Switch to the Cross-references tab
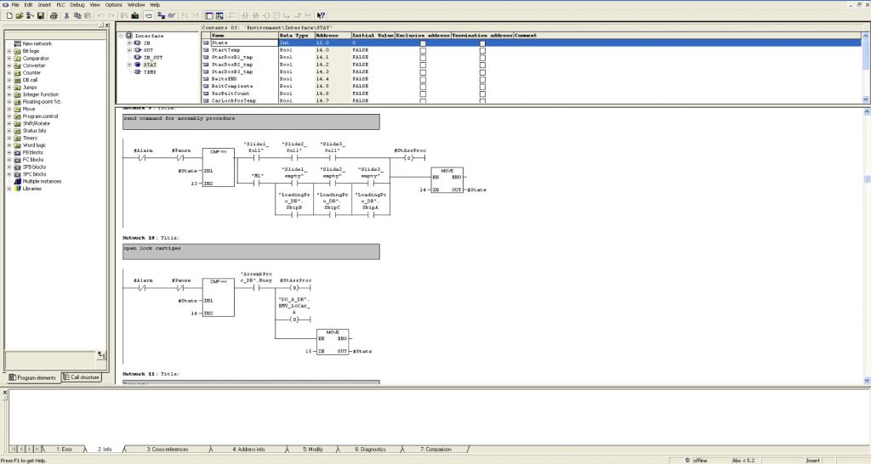The width and height of the screenshot is (871, 464). (167, 448)
